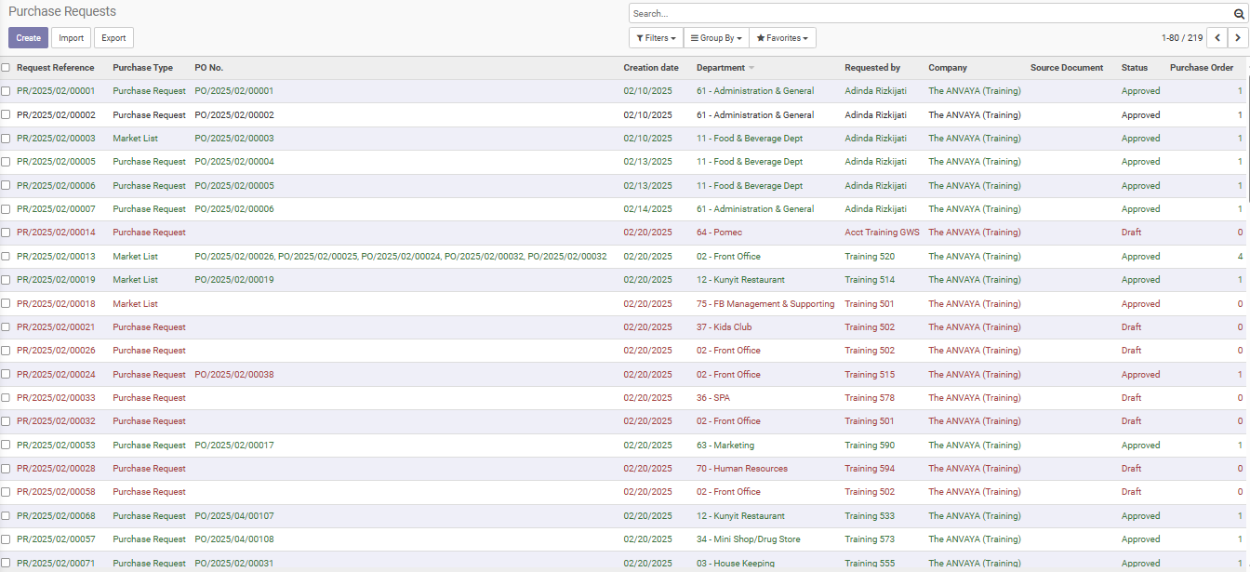Toggle the select-all rows checkbox

(6, 68)
